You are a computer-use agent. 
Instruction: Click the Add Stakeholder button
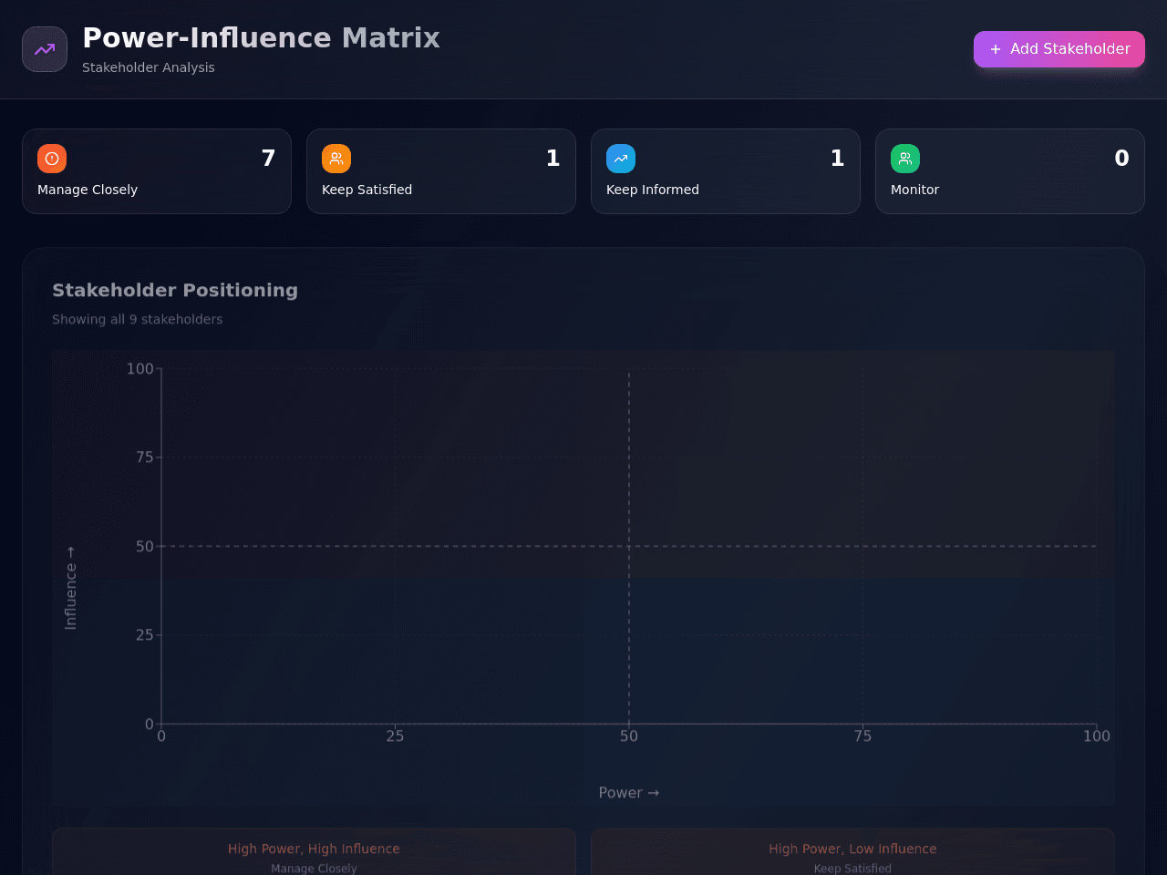click(1059, 49)
